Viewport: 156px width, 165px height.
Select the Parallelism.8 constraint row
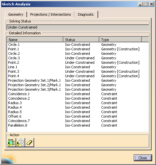tap(78, 125)
